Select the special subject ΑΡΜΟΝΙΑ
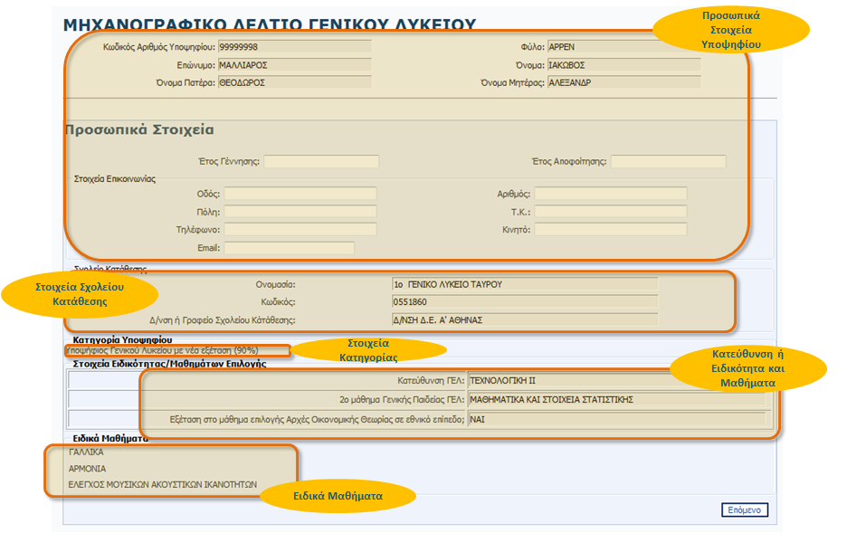The width and height of the screenshot is (847, 543). (x=88, y=469)
